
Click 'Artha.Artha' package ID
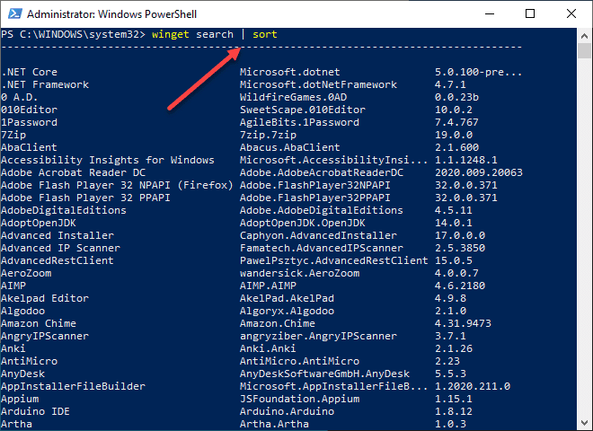tap(274, 424)
